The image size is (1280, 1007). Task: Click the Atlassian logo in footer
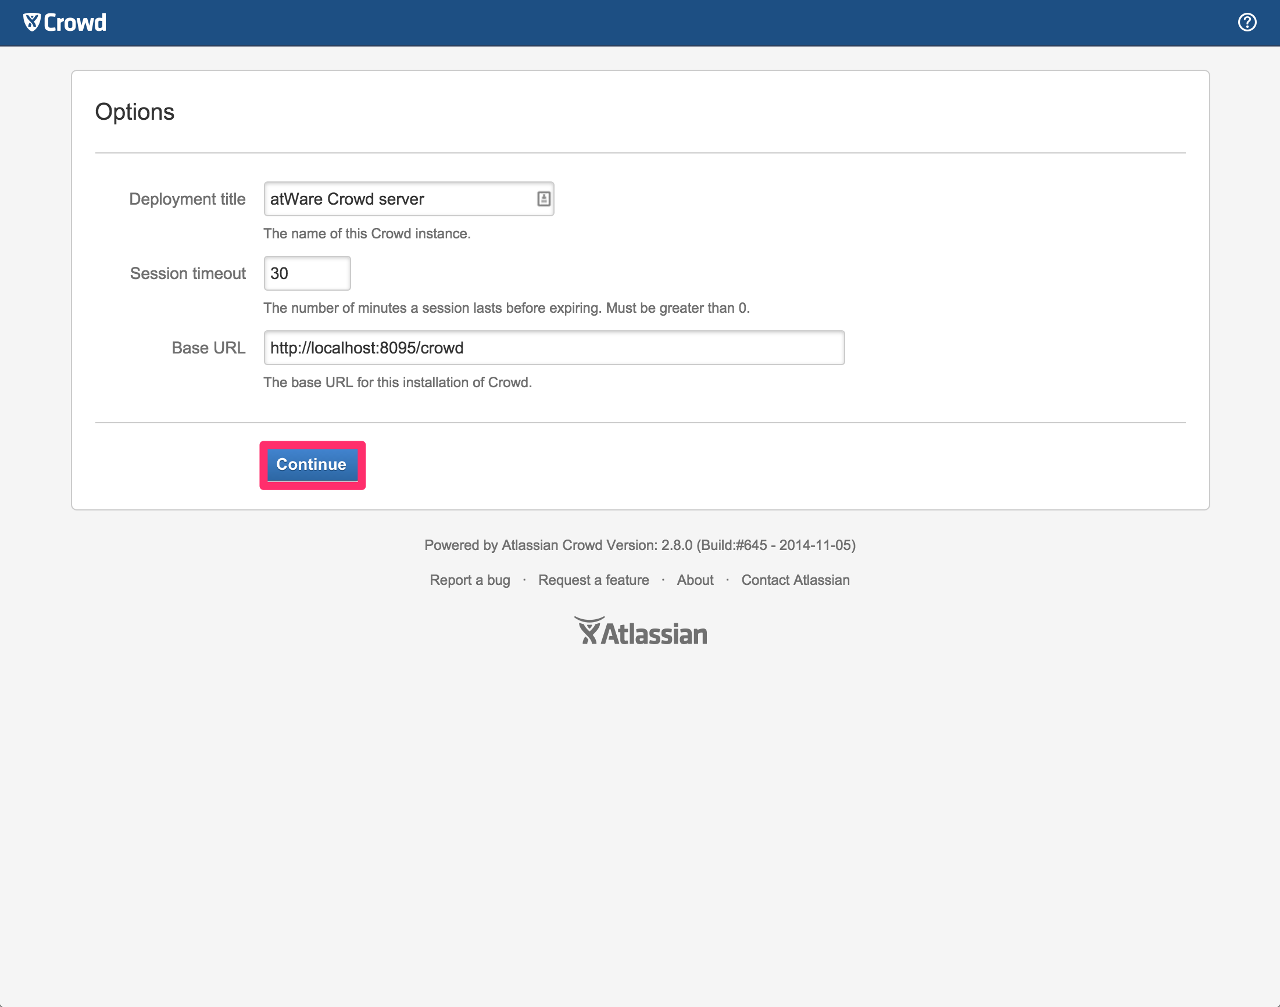pos(641,632)
